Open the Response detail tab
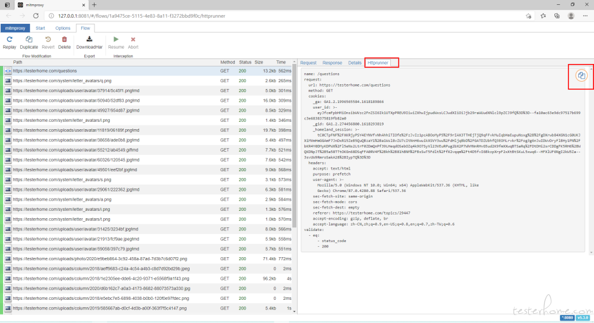This screenshot has height=323, width=594. (x=332, y=63)
